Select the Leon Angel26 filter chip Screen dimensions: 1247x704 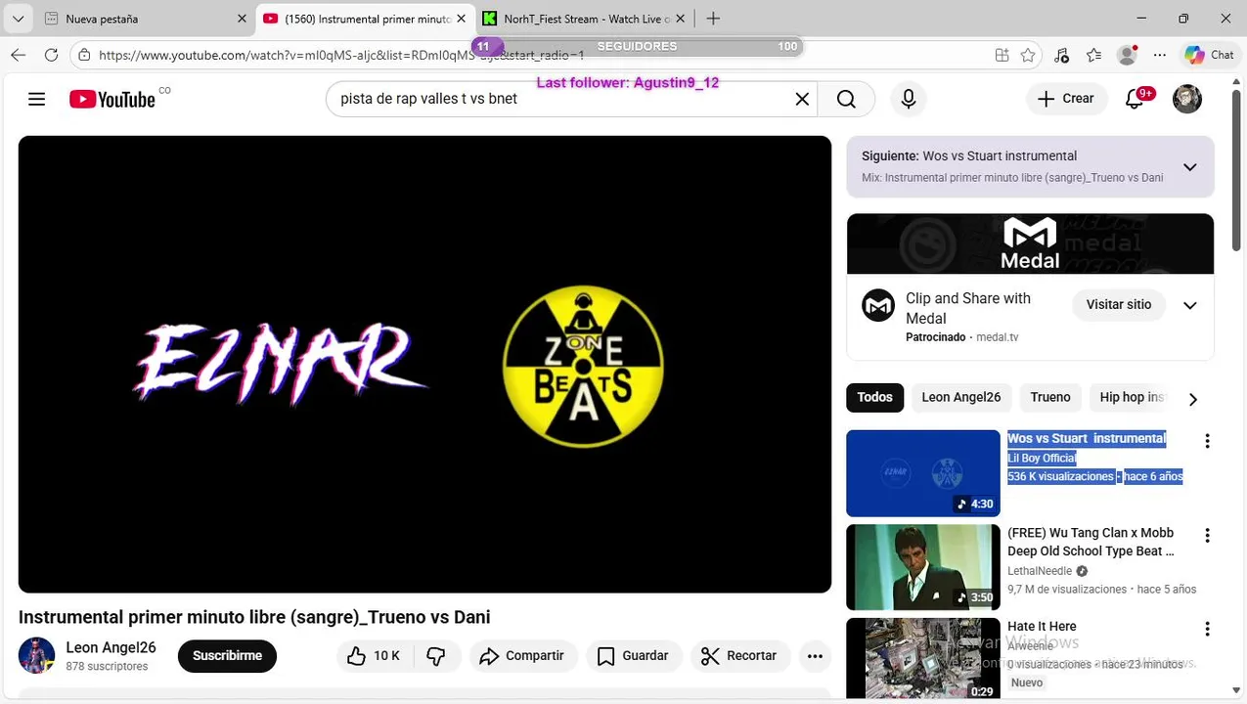[960, 397]
